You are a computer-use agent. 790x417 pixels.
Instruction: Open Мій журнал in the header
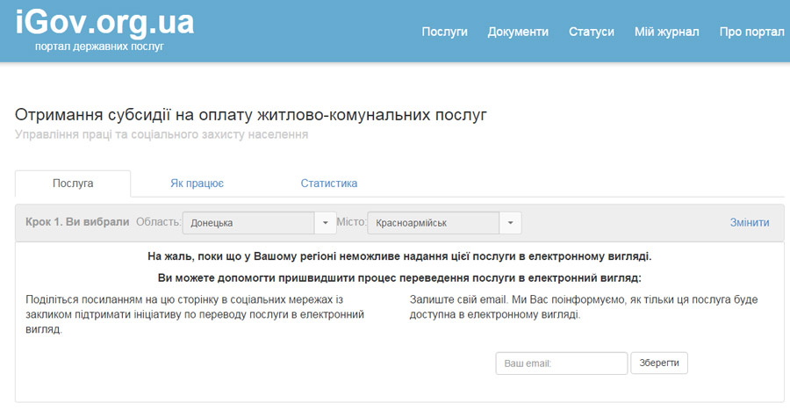tap(666, 32)
